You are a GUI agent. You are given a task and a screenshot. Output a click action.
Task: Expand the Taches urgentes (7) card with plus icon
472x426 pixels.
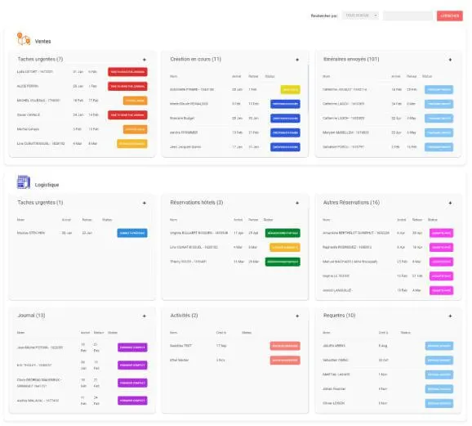[x=145, y=60]
